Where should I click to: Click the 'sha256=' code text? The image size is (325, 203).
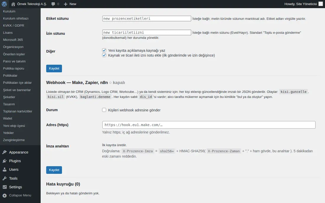click(167, 151)
